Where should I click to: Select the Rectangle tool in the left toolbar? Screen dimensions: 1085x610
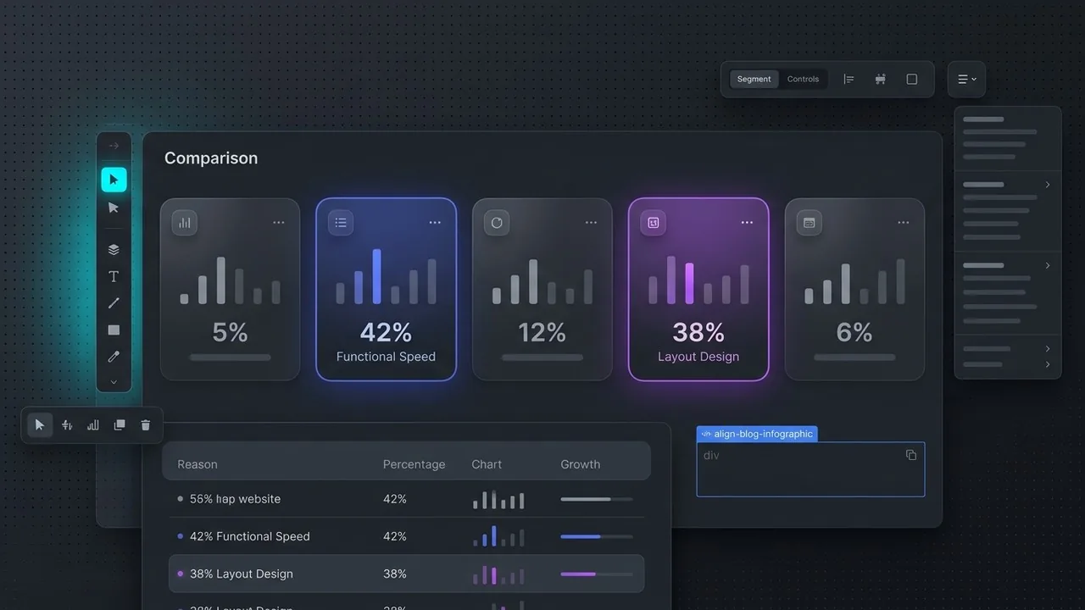click(114, 330)
